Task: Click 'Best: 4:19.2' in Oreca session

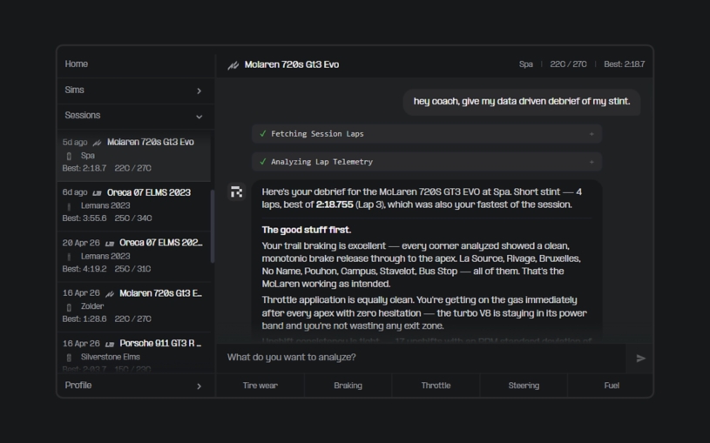Action: (85, 269)
